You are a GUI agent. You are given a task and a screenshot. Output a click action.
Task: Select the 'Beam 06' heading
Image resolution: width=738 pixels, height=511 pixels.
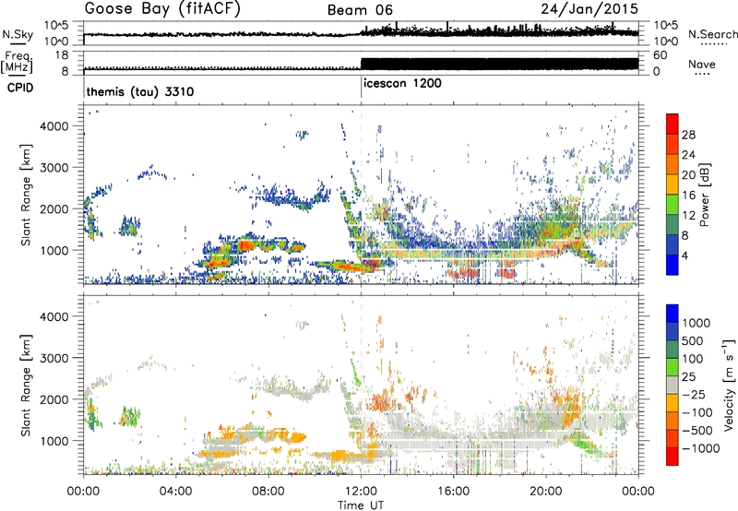pos(360,10)
